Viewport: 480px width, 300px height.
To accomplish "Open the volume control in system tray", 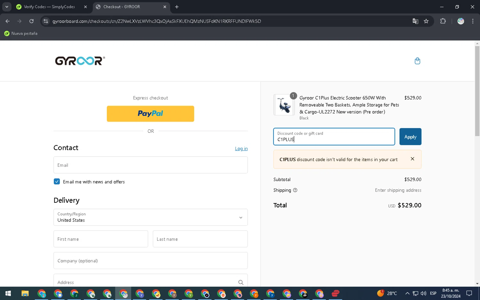I will [x=423, y=293].
